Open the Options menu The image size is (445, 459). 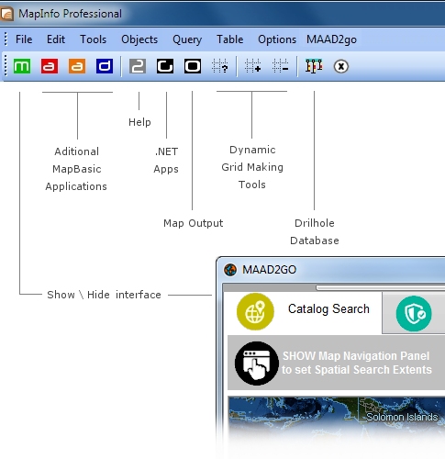(277, 39)
